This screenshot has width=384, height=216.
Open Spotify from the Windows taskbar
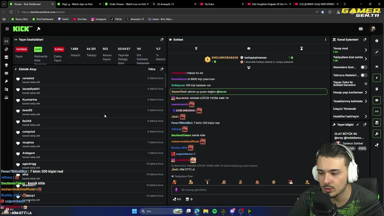click(214, 211)
